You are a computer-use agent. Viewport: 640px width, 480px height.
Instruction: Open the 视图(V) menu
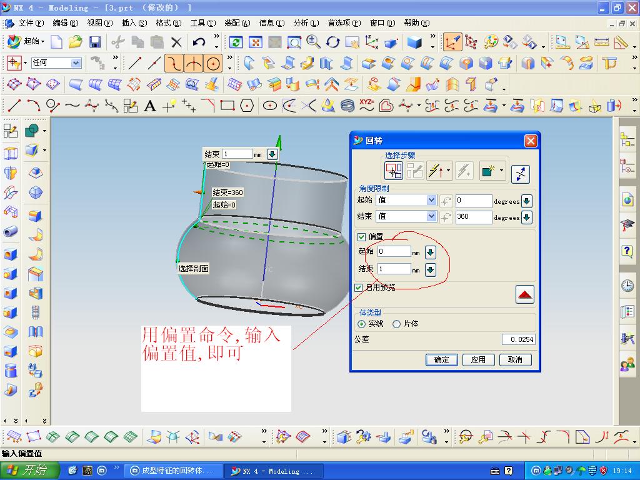[x=99, y=23]
